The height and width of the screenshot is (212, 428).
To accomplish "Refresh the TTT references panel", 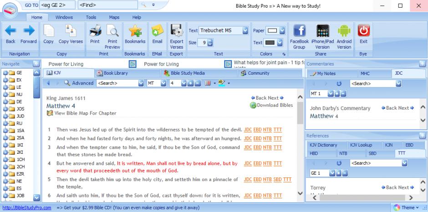I will point(339,163).
